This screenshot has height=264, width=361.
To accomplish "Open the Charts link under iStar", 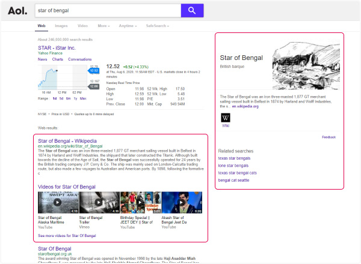I will [x=58, y=59].
